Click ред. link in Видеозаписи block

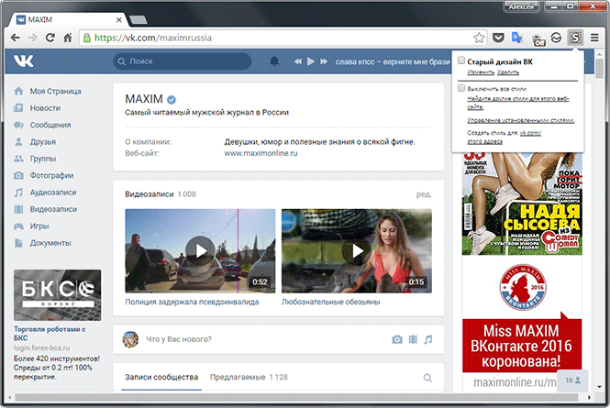coord(424,194)
